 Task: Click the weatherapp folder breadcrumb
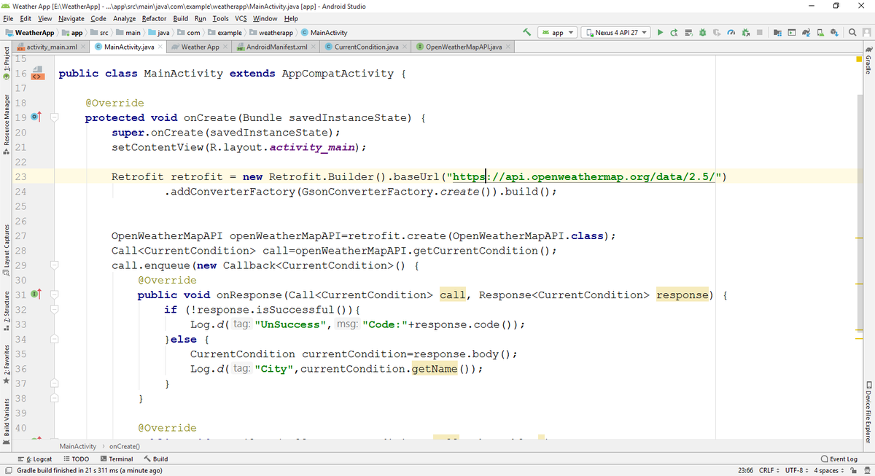pyautogui.click(x=271, y=33)
